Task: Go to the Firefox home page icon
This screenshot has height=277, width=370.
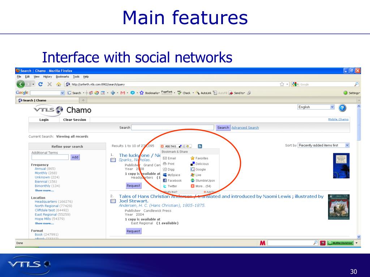Action: [59, 84]
